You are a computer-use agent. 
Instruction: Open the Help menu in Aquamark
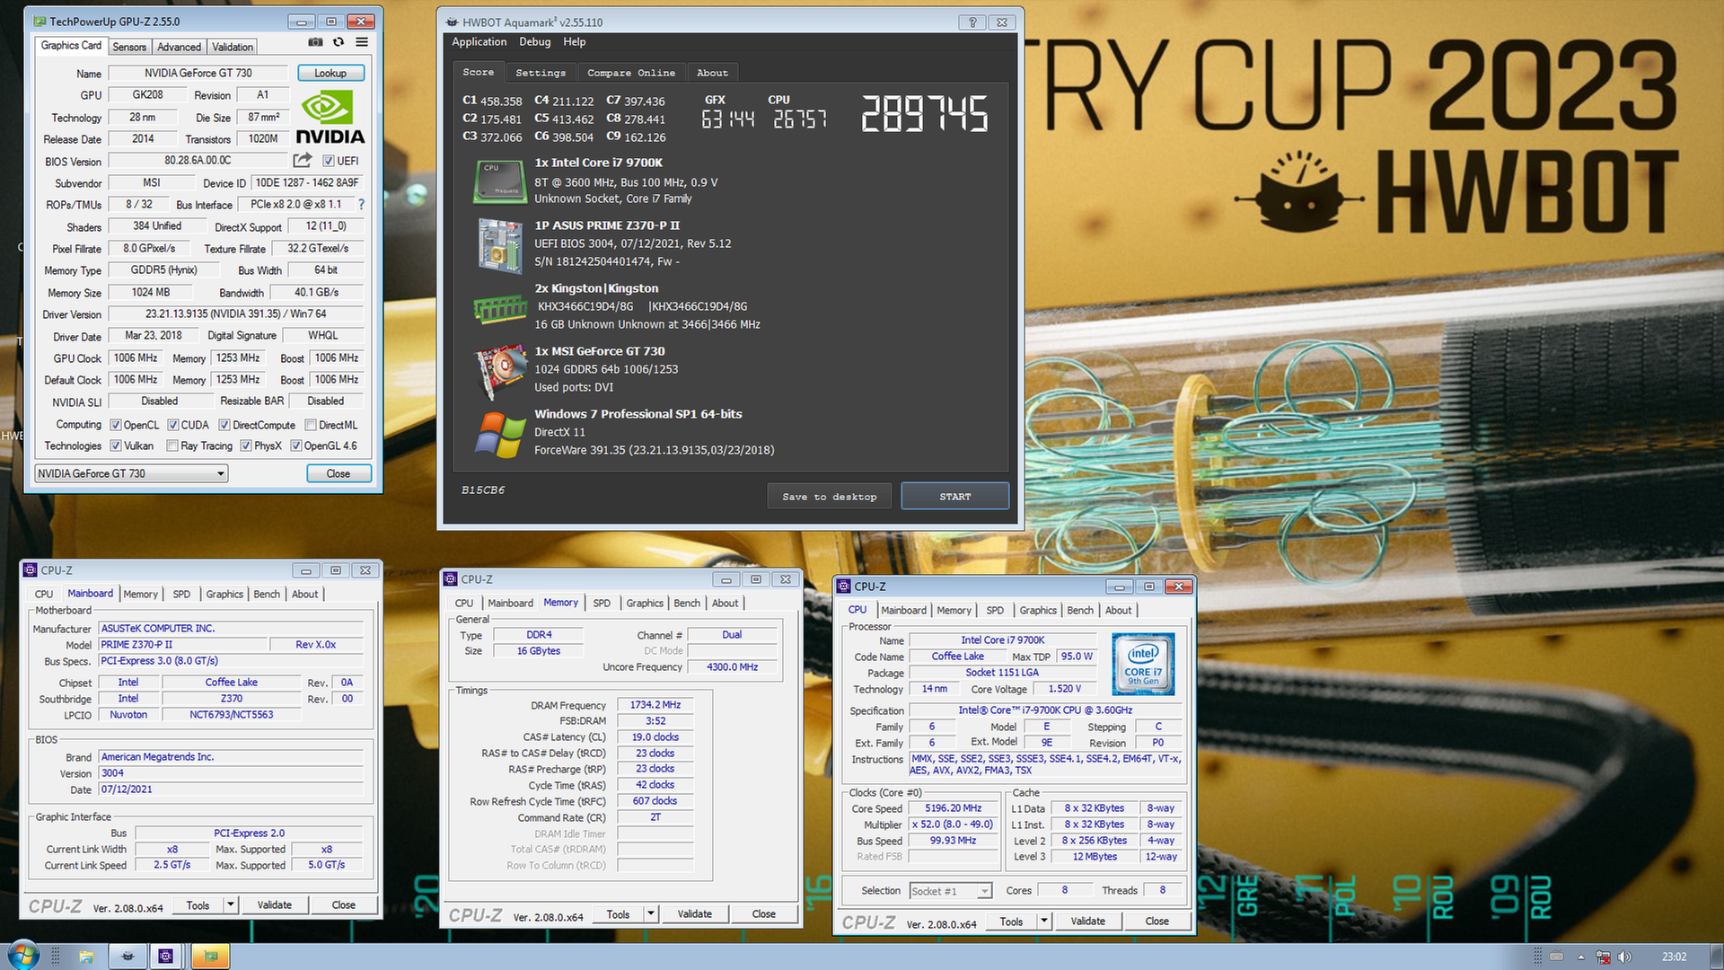pos(575,42)
